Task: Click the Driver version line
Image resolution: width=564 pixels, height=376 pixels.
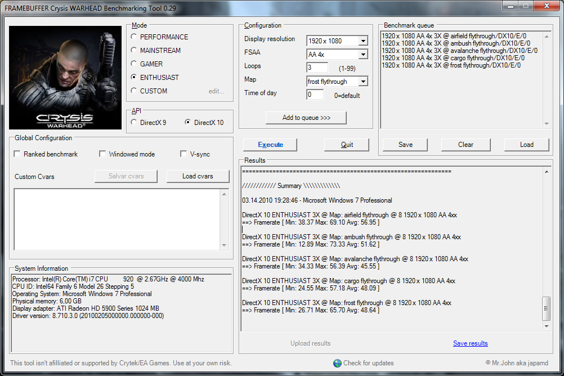Action: 88,316
